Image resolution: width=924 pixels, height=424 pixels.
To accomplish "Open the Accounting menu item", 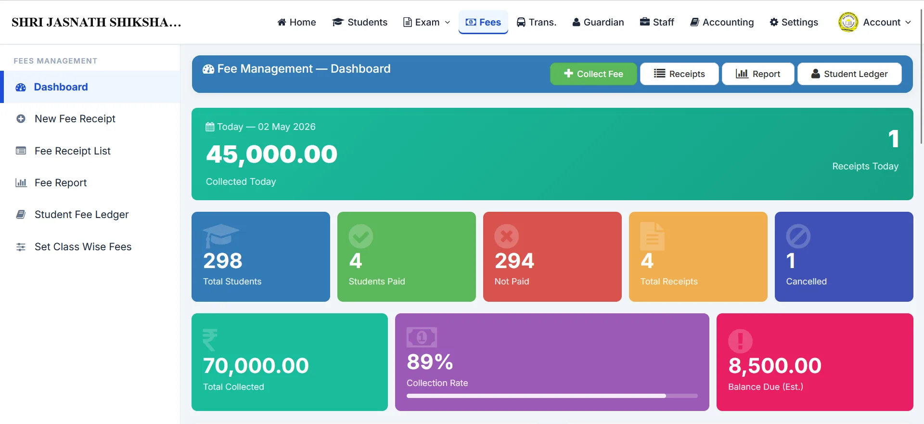I will 722,22.
